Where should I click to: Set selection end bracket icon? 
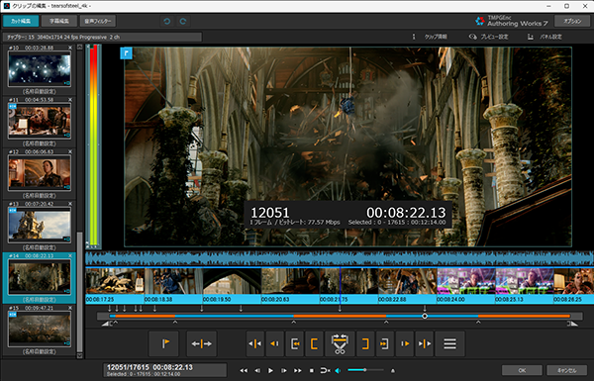point(365,343)
